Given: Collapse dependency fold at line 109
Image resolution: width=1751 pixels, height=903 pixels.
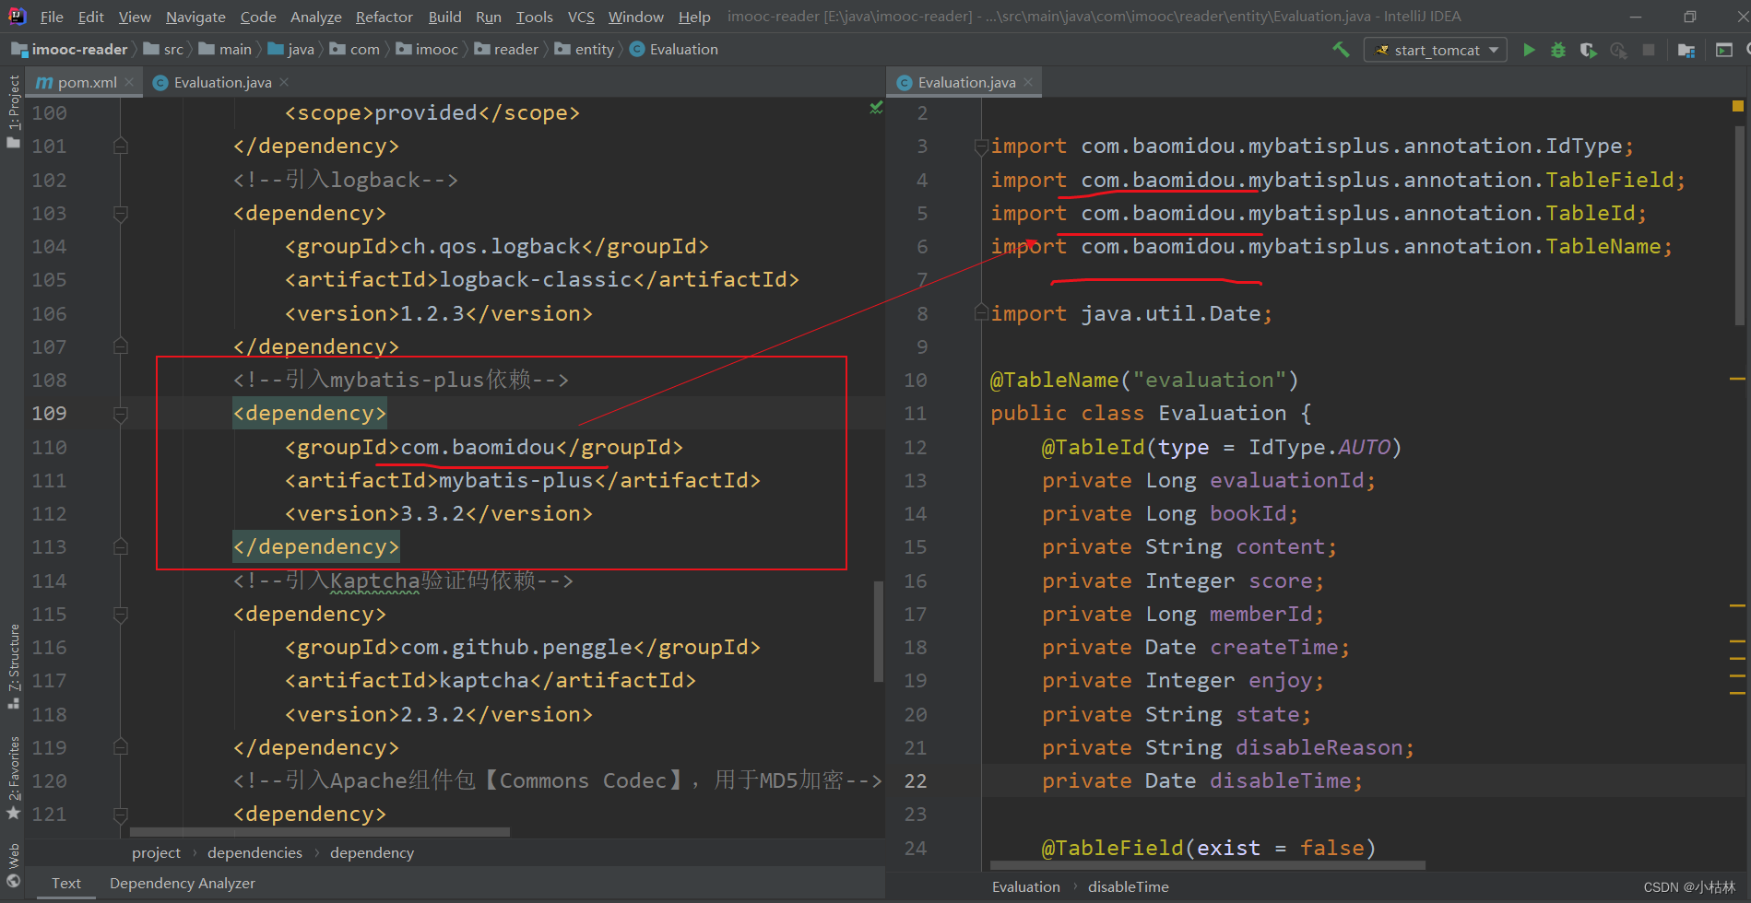Looking at the screenshot, I should click(121, 414).
